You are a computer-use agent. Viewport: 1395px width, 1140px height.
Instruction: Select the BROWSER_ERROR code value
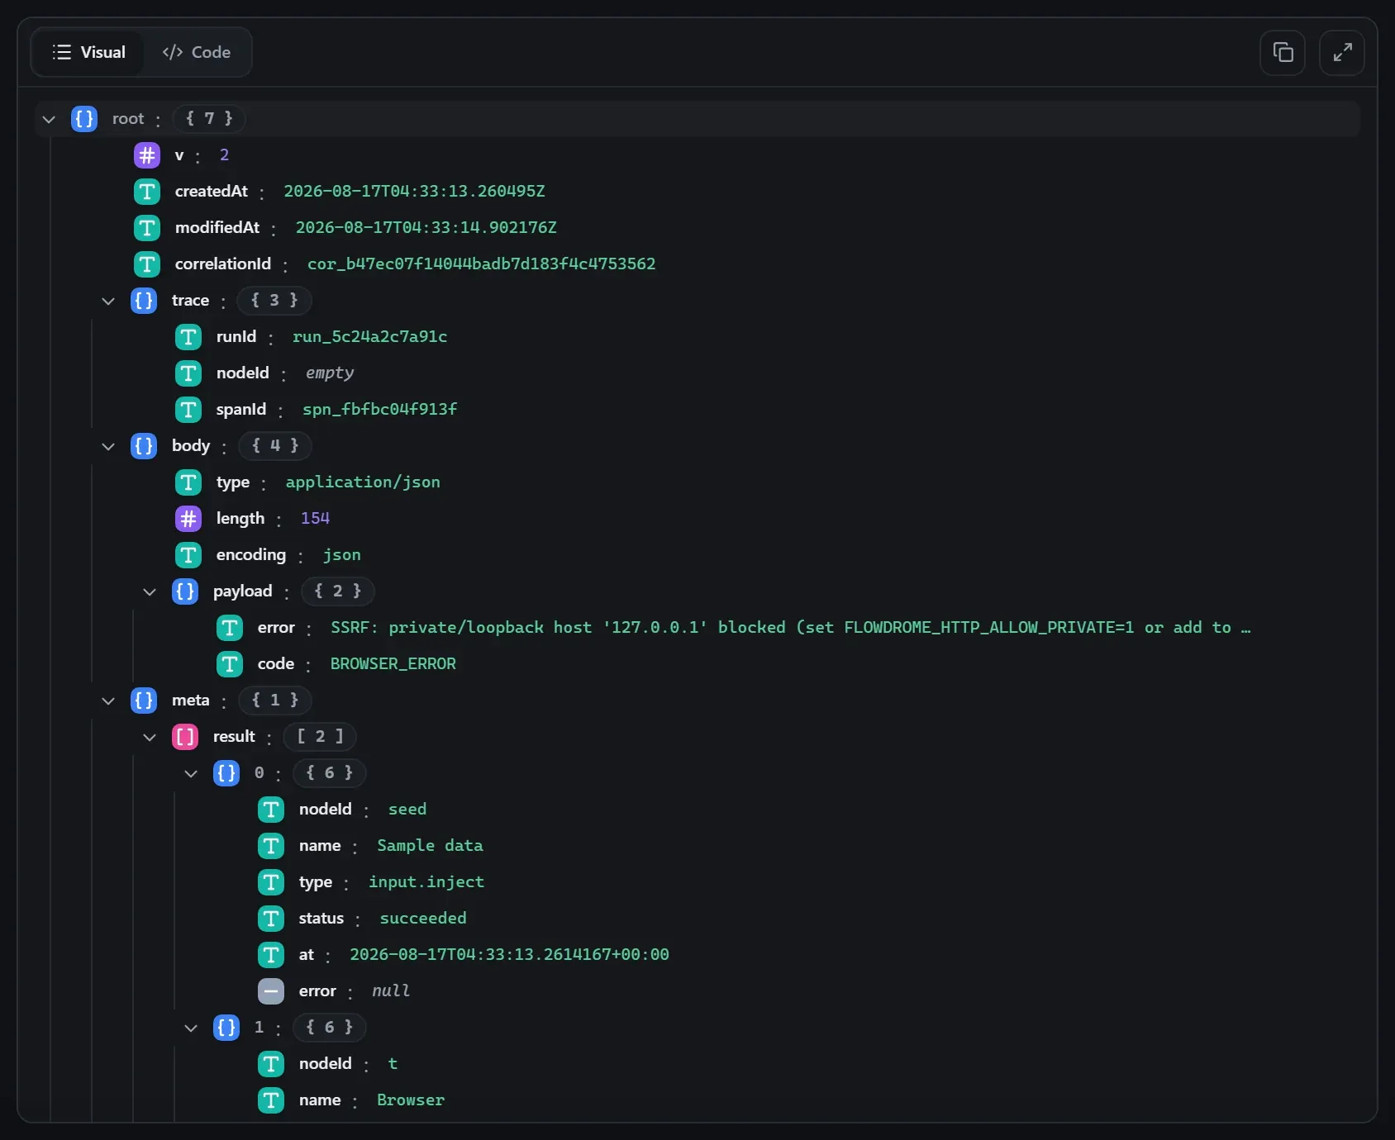pyautogui.click(x=393, y=664)
